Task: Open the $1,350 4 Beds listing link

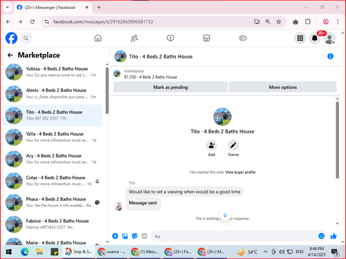Action: tap(151, 77)
